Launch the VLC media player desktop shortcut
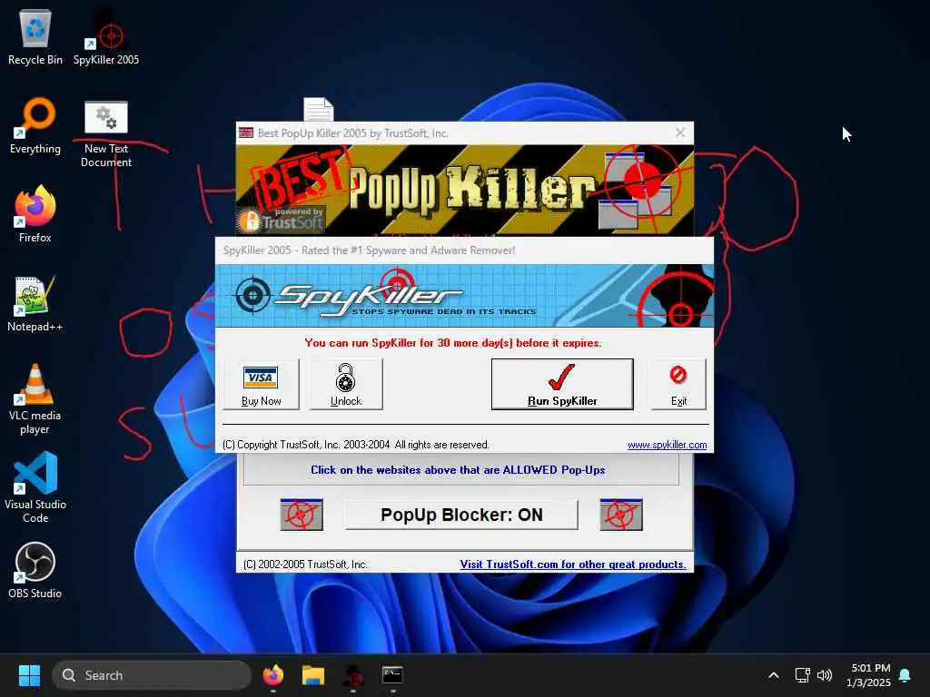 35,398
